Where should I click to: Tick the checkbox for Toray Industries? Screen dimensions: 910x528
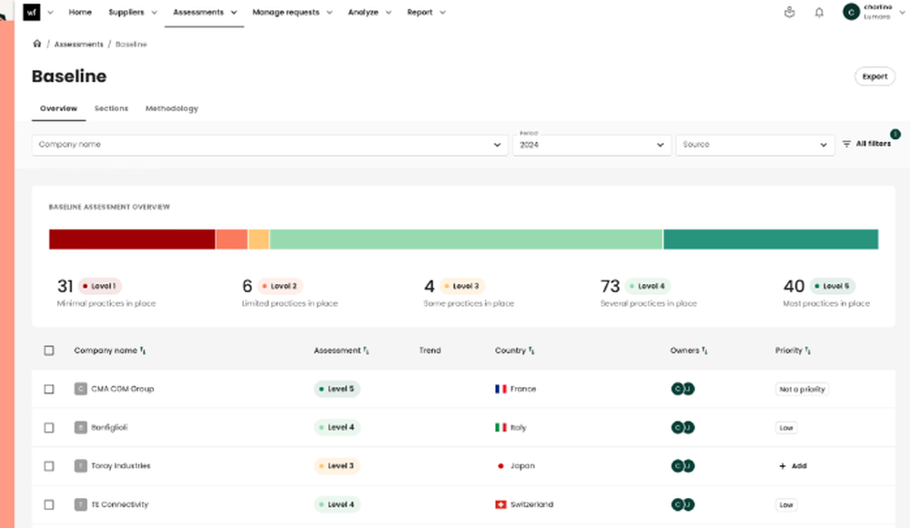49,465
